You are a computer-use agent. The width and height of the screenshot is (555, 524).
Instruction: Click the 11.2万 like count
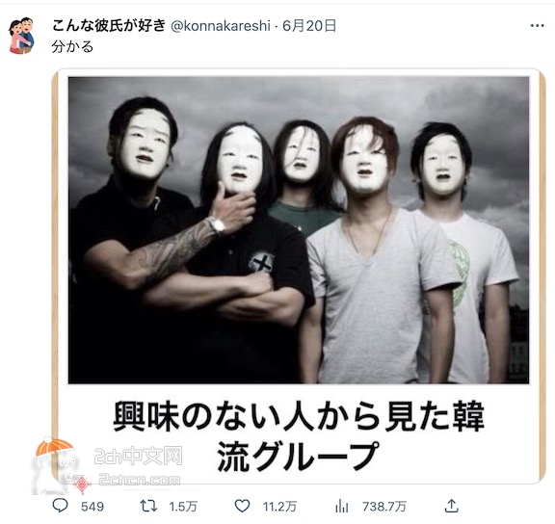point(279,507)
